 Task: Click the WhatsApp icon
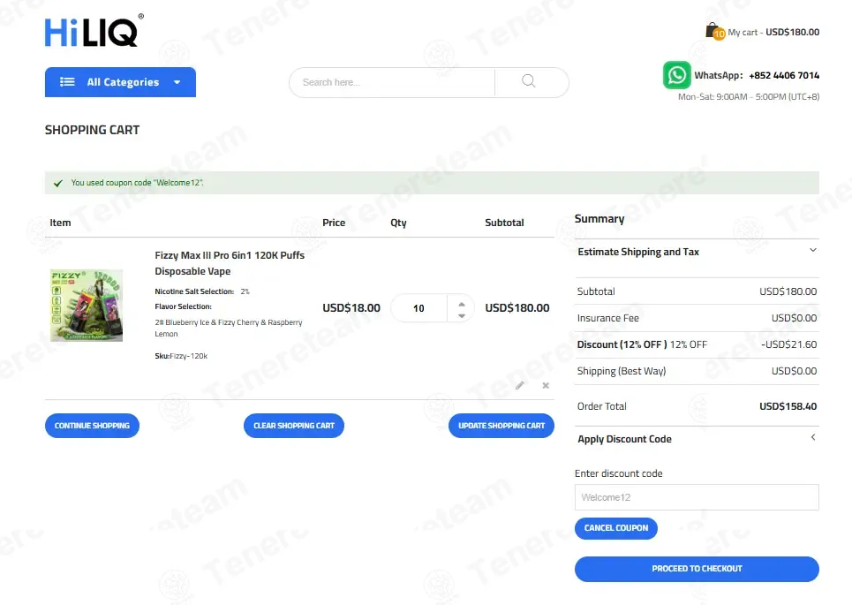tap(676, 75)
